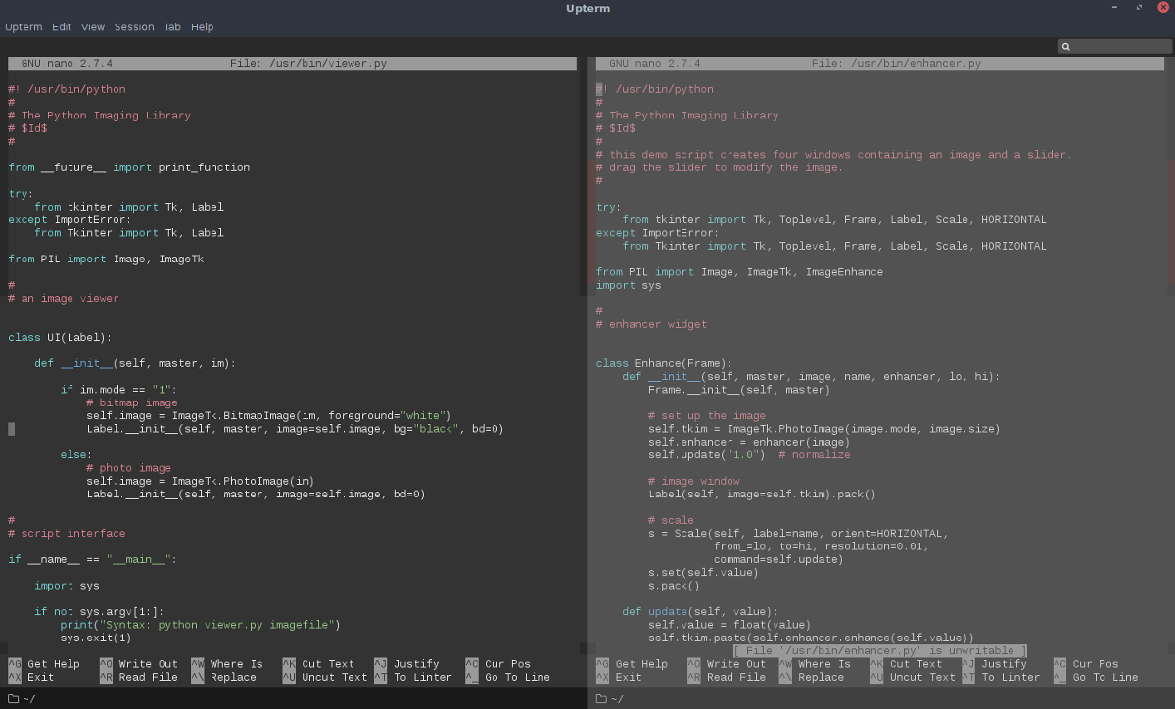The width and height of the screenshot is (1175, 709).
Task: Open the Edit menu
Action: 61,26
